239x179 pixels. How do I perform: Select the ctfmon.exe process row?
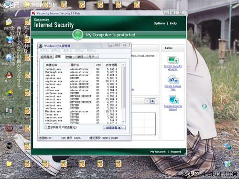coord(83,90)
